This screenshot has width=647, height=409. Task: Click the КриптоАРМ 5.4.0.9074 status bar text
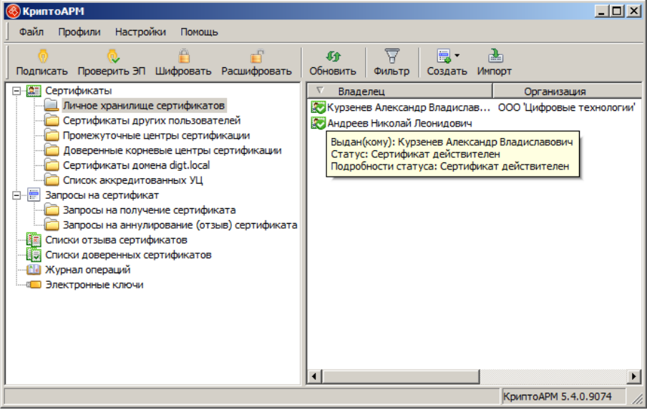click(x=558, y=396)
